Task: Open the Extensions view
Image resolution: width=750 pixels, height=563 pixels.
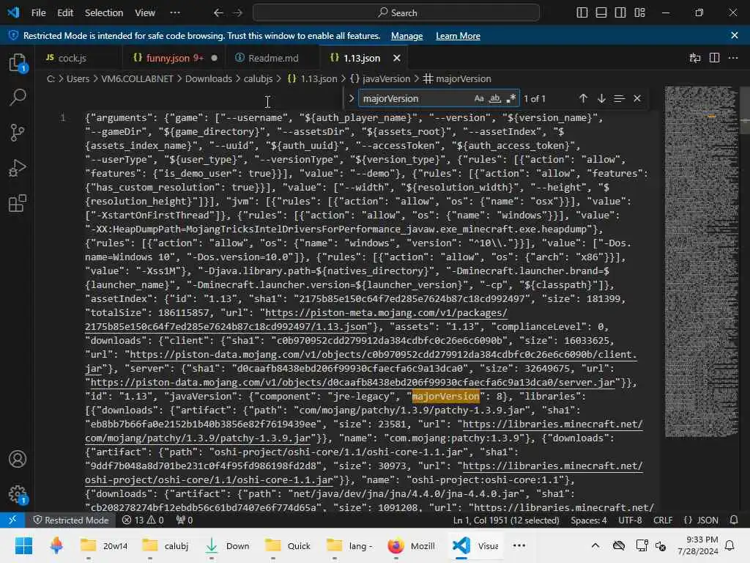Action: [18, 204]
